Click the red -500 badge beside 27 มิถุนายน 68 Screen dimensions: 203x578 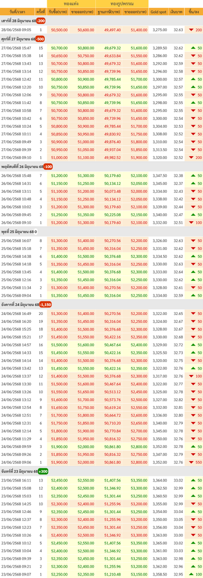(40, 39)
